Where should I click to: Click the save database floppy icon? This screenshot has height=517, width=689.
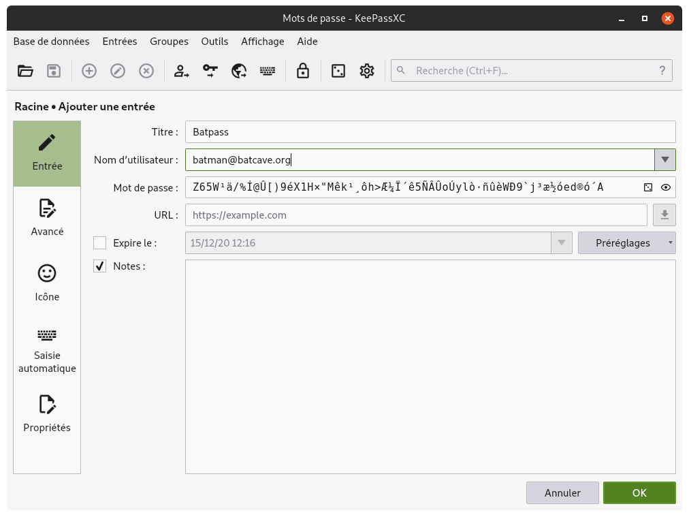click(x=54, y=71)
